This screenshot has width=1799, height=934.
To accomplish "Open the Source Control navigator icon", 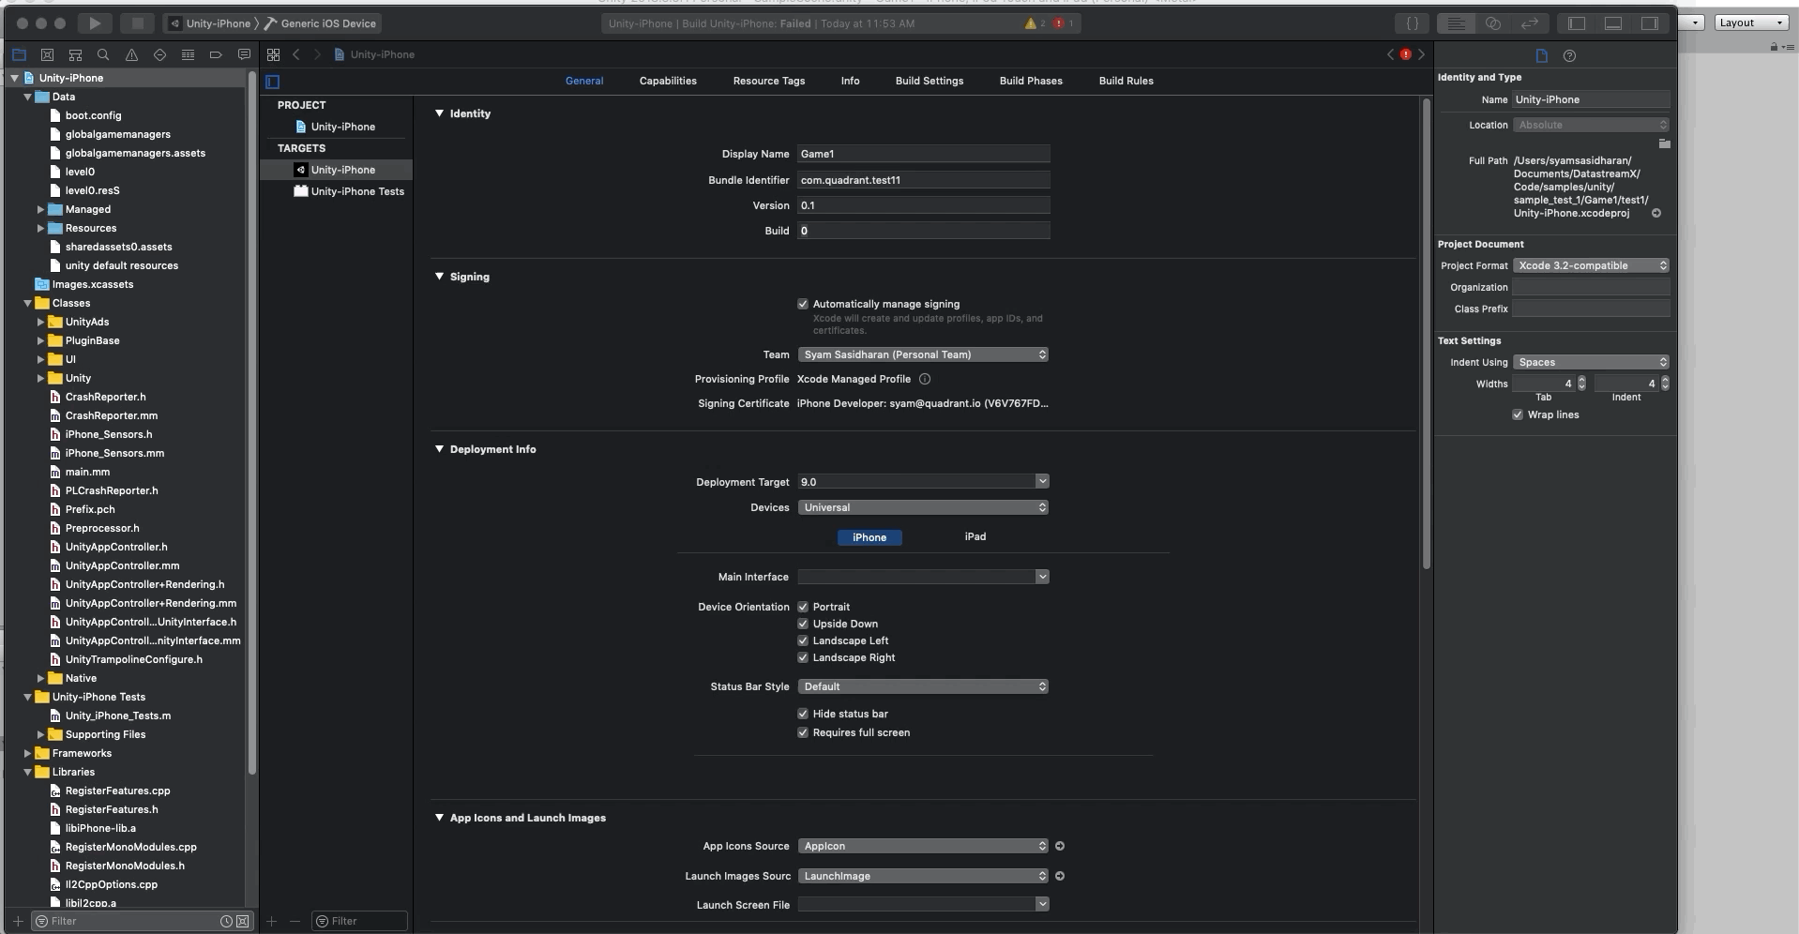I will tap(47, 54).
